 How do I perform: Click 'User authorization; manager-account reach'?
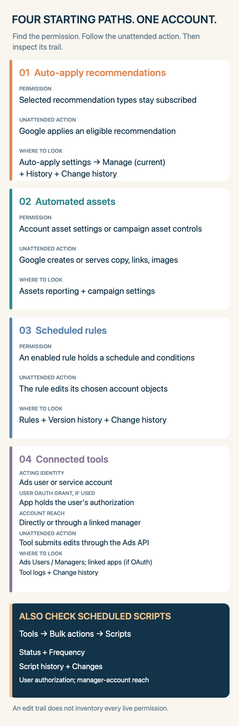point(84,680)
